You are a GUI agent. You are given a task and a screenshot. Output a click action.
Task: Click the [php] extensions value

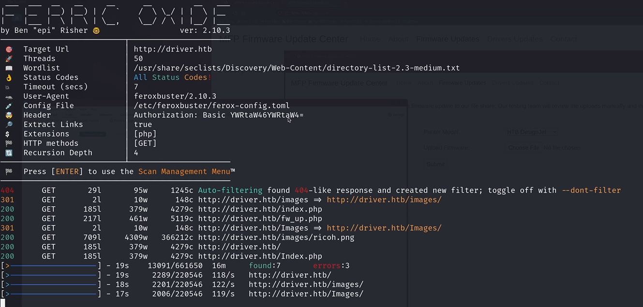[145, 134]
